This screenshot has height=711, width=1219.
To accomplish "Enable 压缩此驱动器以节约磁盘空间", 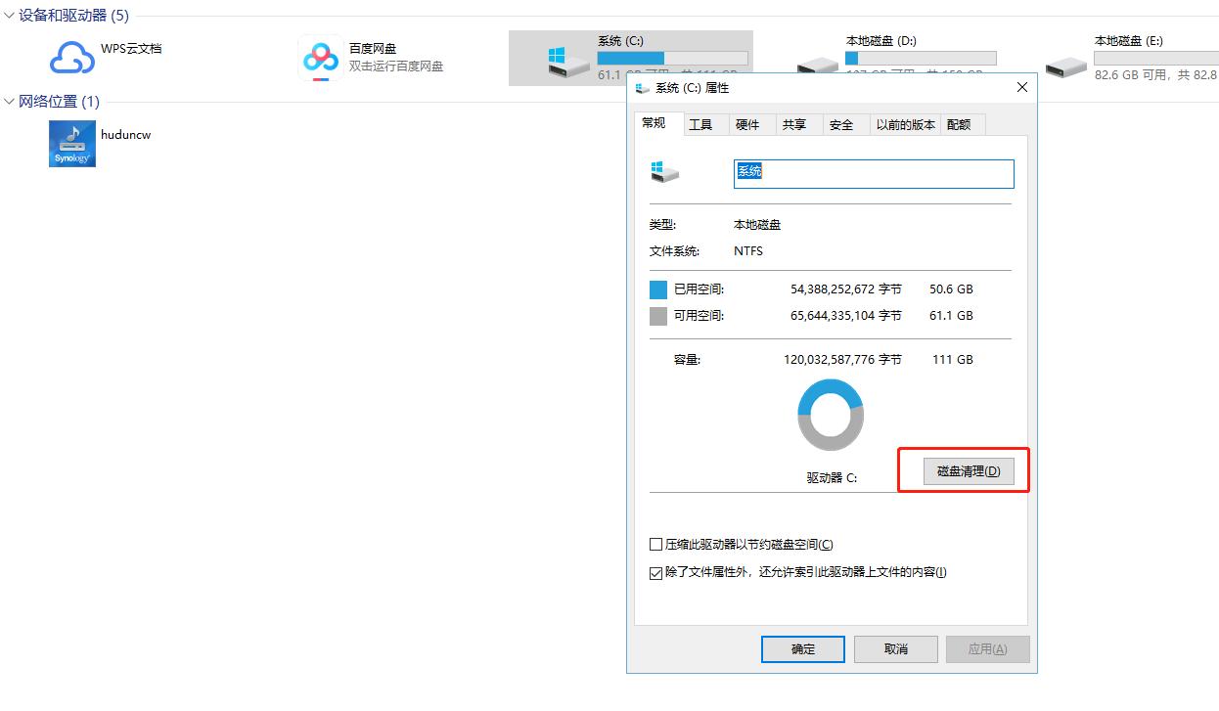I will pyautogui.click(x=655, y=544).
